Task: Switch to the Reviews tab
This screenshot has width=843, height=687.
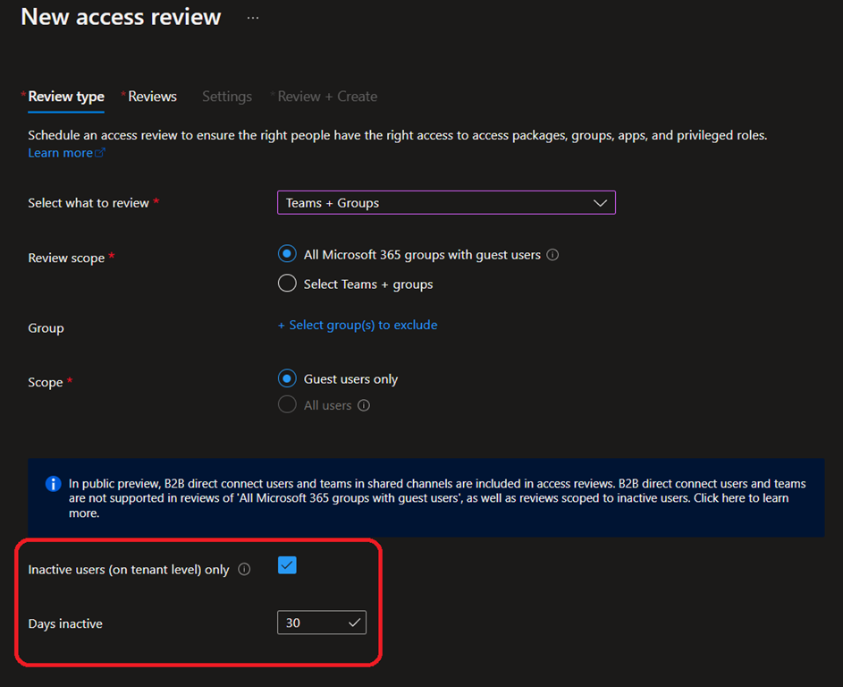Action: [152, 97]
